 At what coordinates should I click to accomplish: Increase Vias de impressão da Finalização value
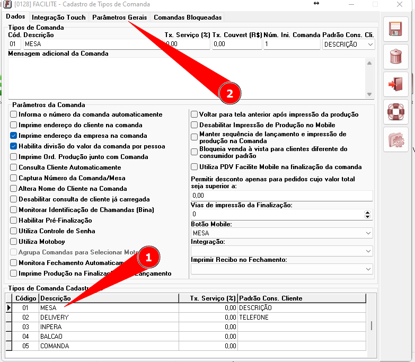click(367, 212)
